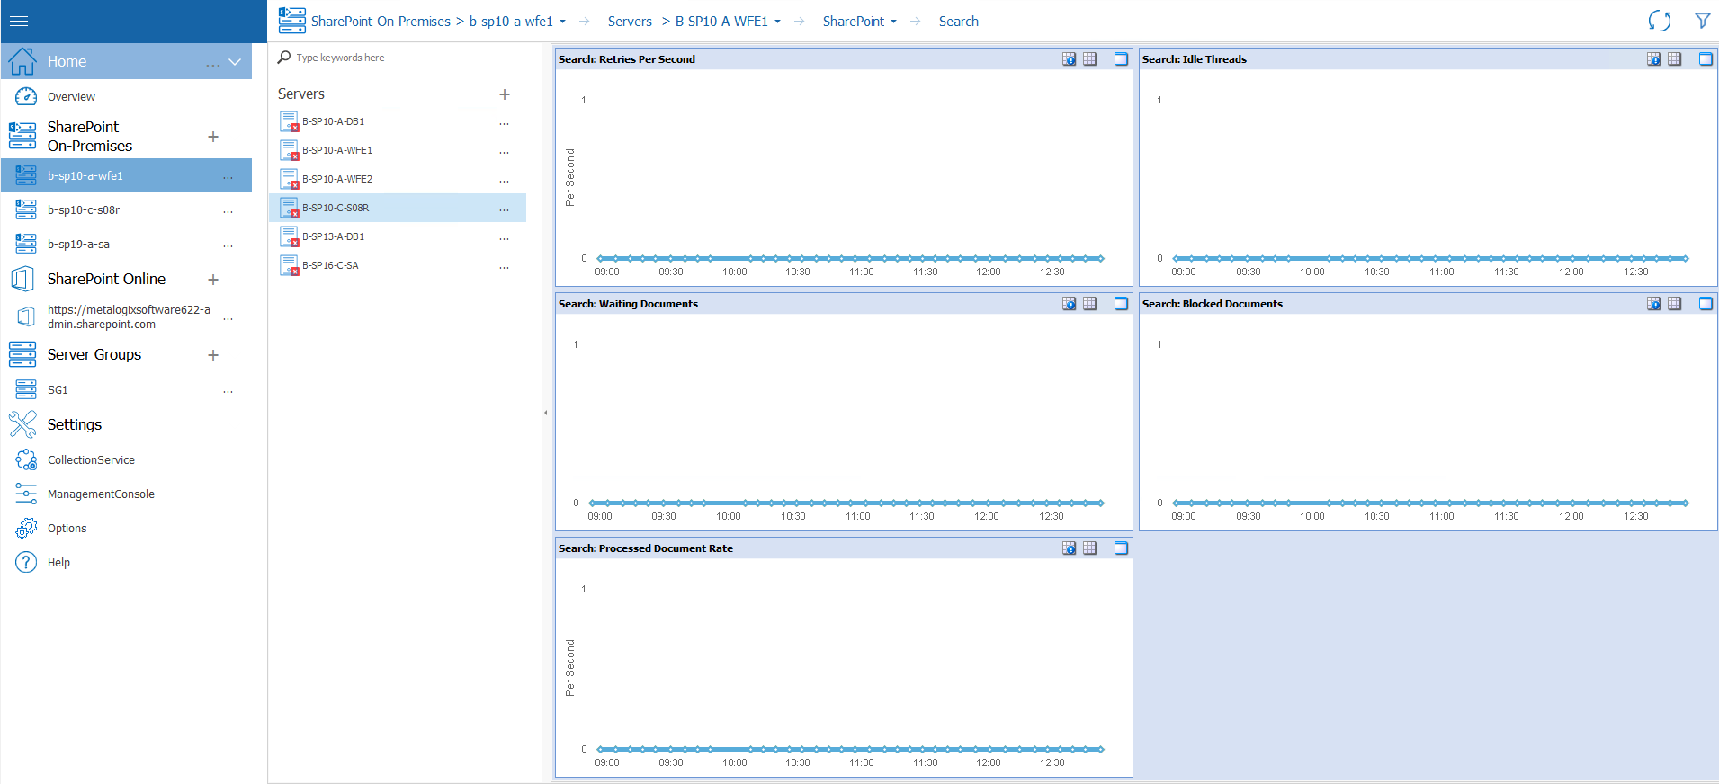1719x784 pixels.
Task: Collapse the server list panel splitter arrow
Action: [545, 413]
